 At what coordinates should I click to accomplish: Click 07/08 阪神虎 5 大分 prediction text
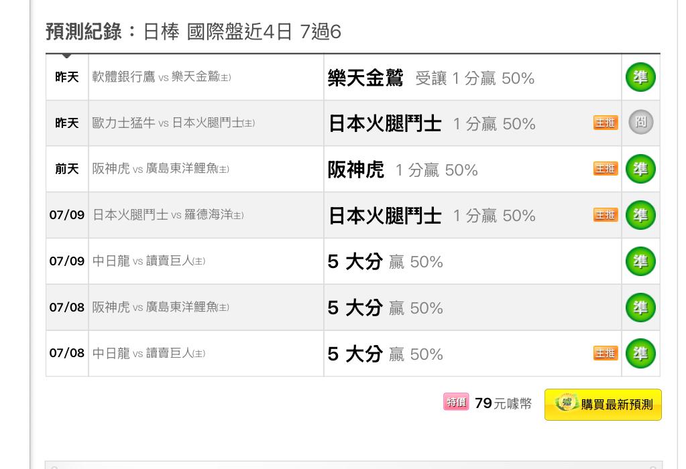tap(385, 308)
